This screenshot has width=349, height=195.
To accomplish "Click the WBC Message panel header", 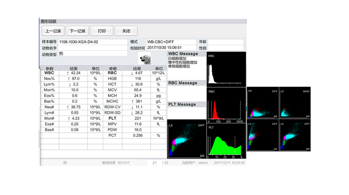I will pyautogui.click(x=187, y=54).
